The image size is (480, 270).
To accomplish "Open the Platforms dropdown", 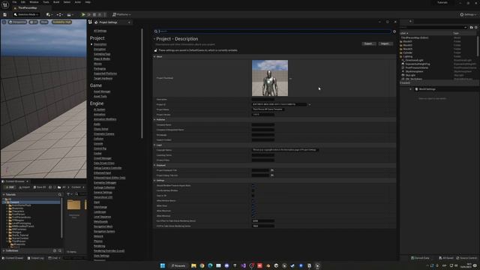I will pos(121,14).
